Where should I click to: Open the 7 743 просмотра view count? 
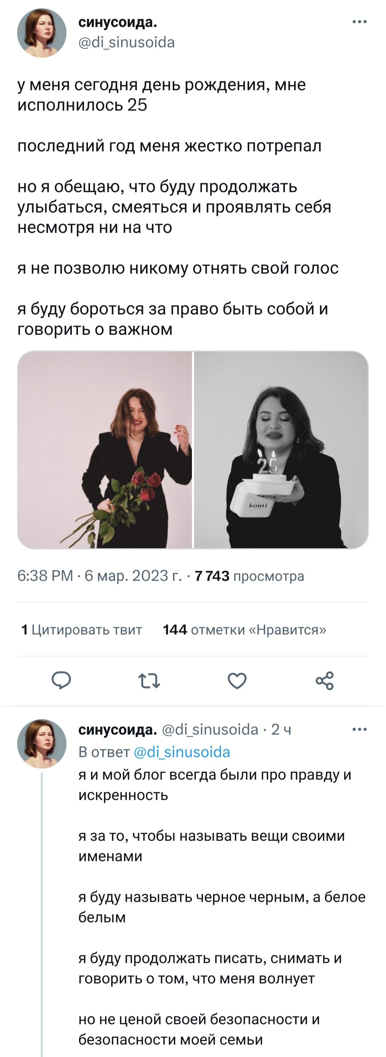click(x=249, y=576)
